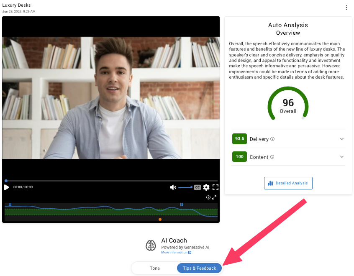Click the info icon below the video player

208,197
